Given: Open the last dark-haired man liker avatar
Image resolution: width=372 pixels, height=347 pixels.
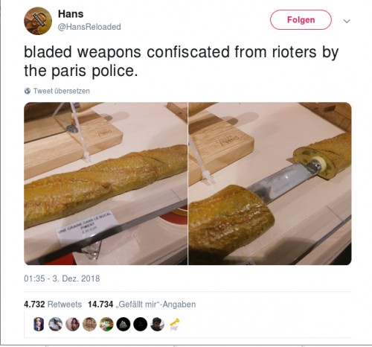Looking at the screenshot, I should (x=157, y=324).
